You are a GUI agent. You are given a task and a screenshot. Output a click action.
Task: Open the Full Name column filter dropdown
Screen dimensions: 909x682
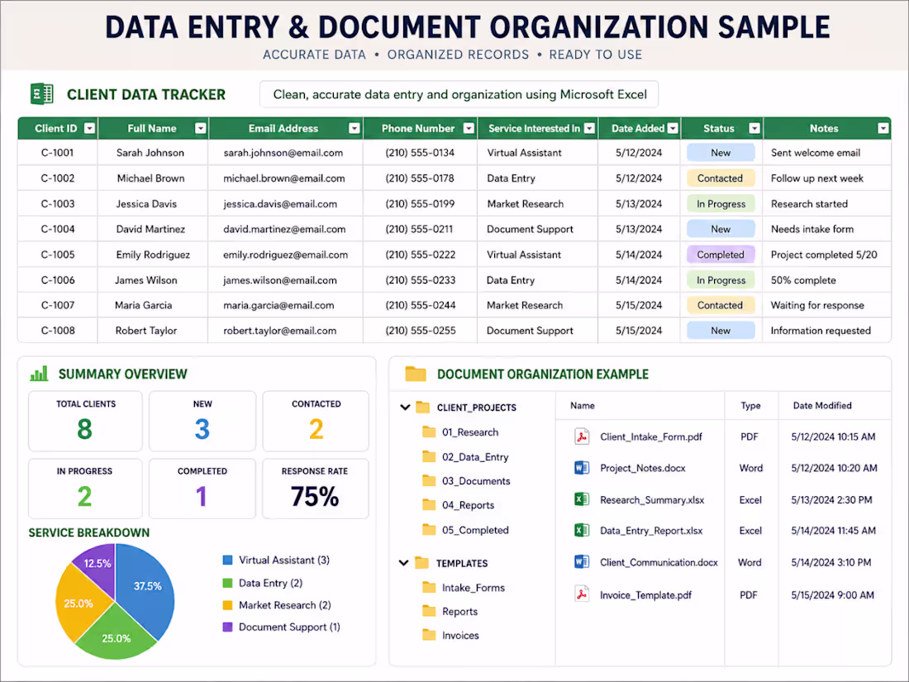click(x=200, y=128)
